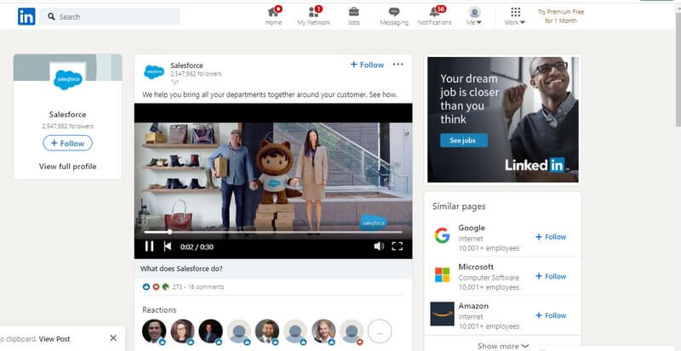681x351 pixels.
Task: Open Microsoft page name link
Action: (476, 267)
